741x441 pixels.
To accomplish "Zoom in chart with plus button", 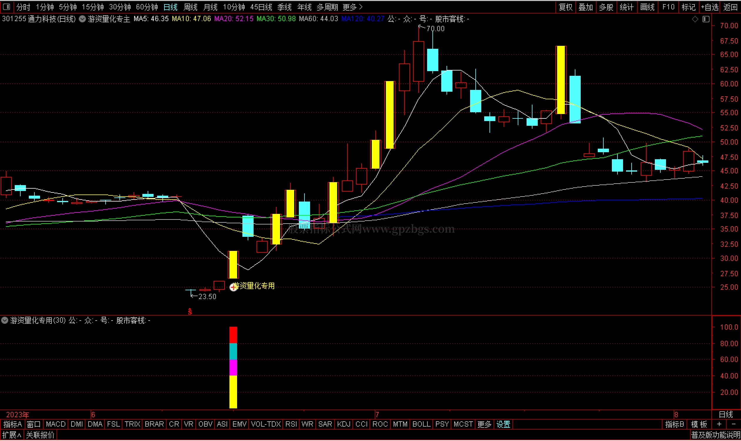I will tap(719, 425).
